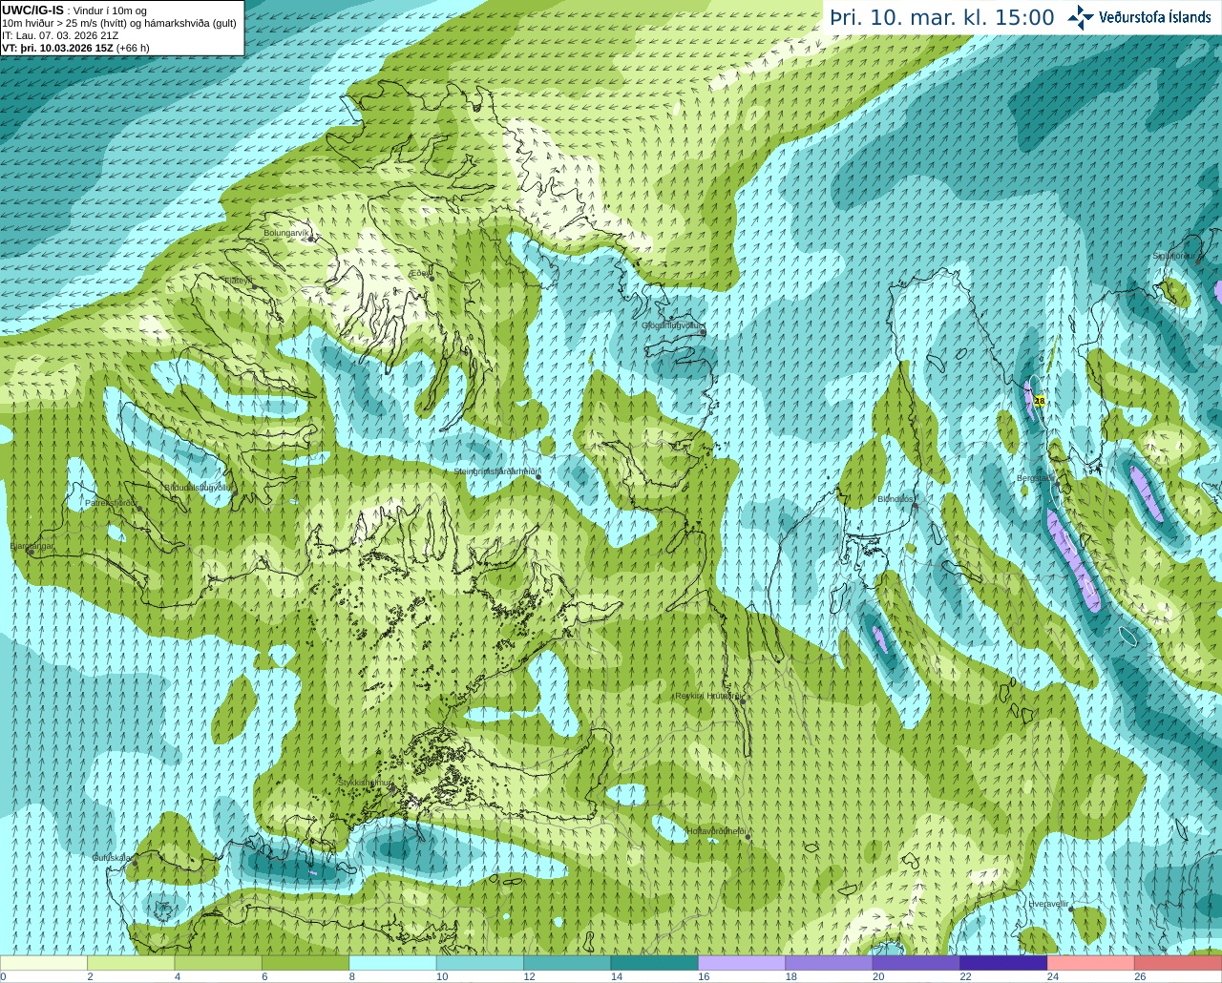Click the Reykir í Hrútafirði station label
The width and height of the screenshot is (1222, 983).
(707, 696)
